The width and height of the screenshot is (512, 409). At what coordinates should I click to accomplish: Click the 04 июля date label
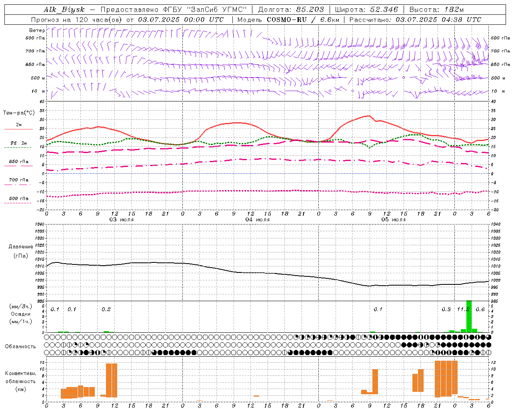click(258, 219)
